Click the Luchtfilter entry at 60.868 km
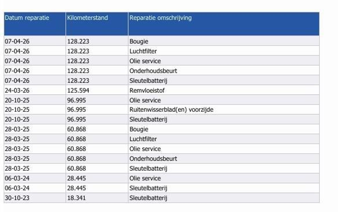Viewport: 338px width, 212px height. pyautogui.click(x=143, y=139)
